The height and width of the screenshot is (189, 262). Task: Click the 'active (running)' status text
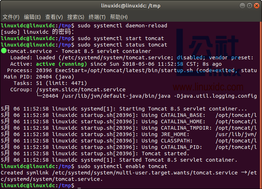pyautogui.click(x=61, y=64)
